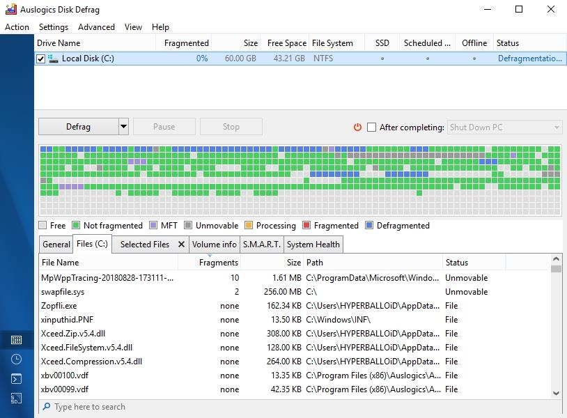Screen dimensions: 567x418
Task: Click the Scheduled column header
Action: click(428, 43)
